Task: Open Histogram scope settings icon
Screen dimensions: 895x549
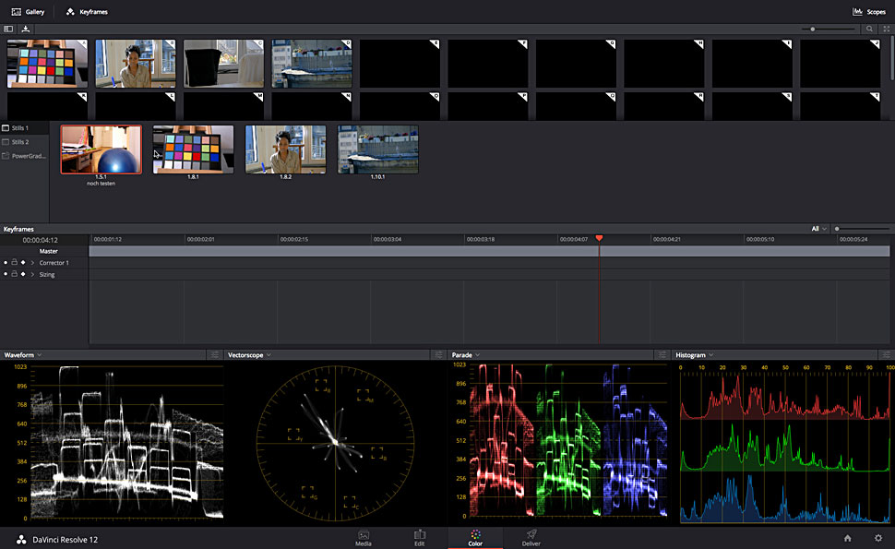Action: tap(886, 354)
